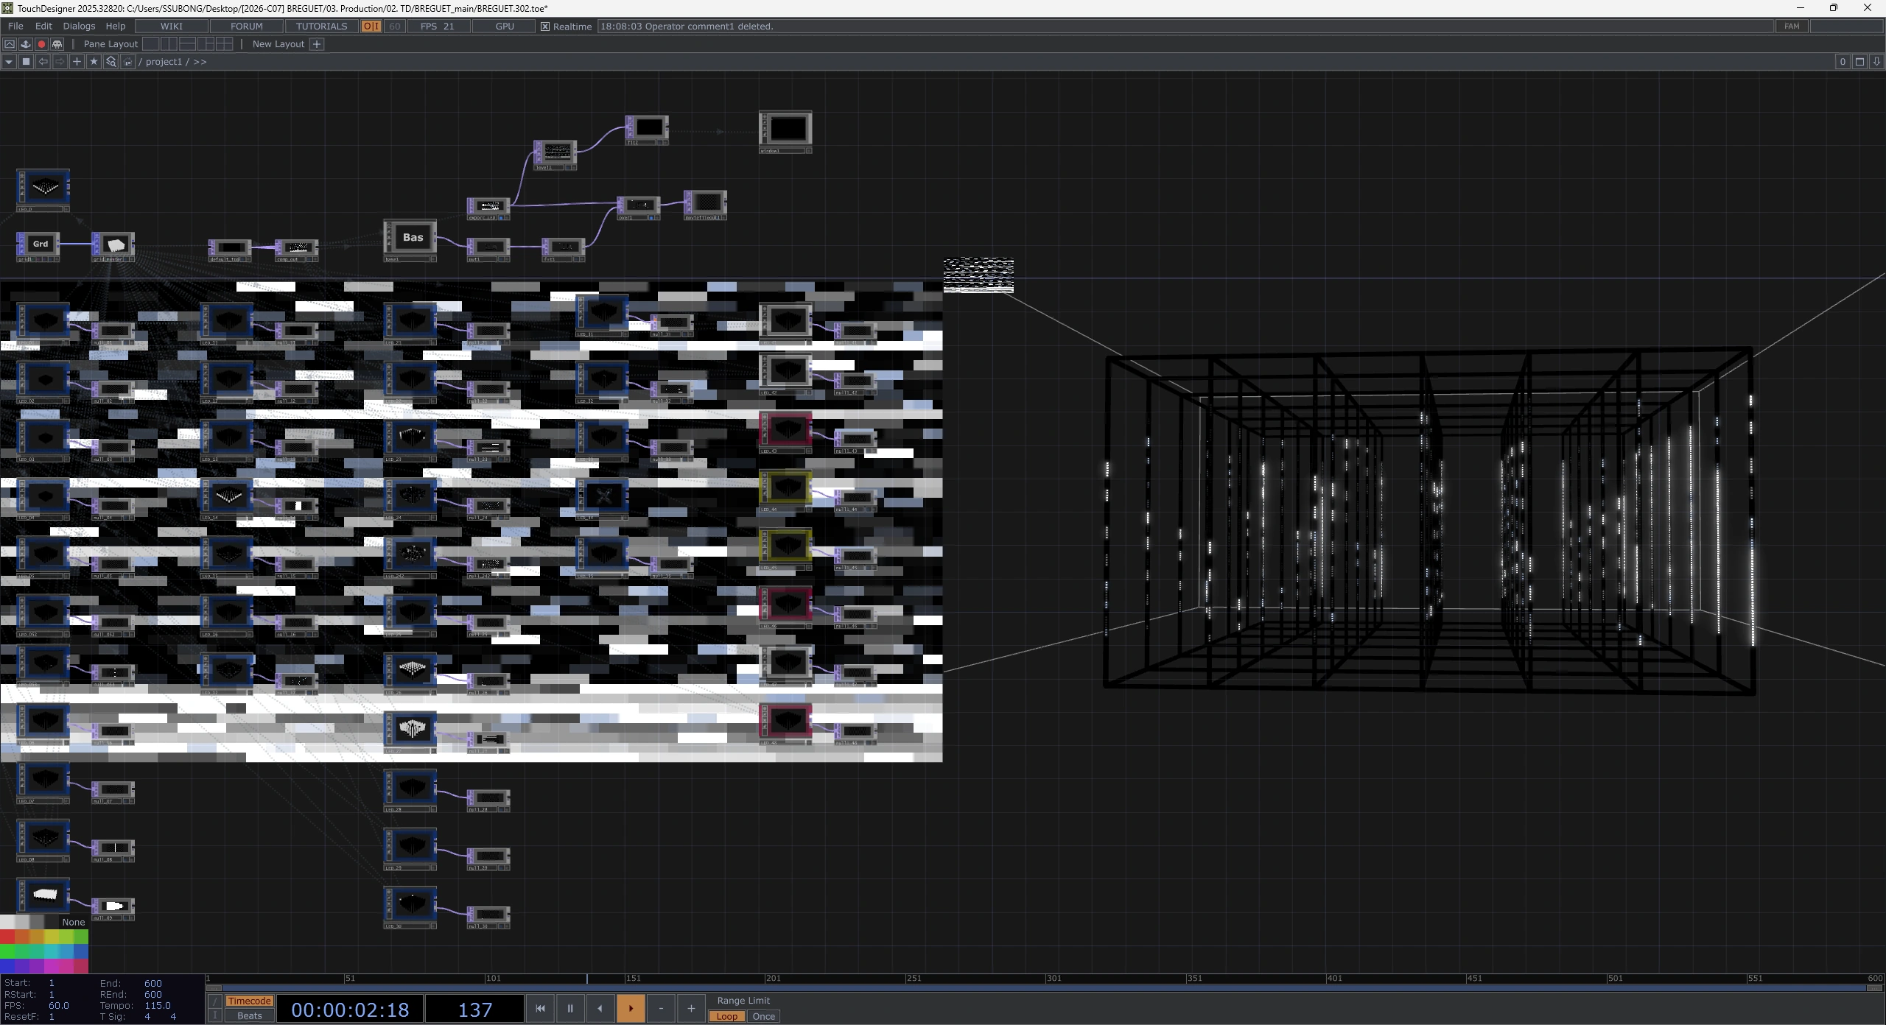Screen dimensions: 1886x1025
Task: Switch to Beats display mode
Action: tap(250, 1015)
